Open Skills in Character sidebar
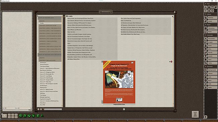Viewport: 218px width, 122px height. point(211,84)
